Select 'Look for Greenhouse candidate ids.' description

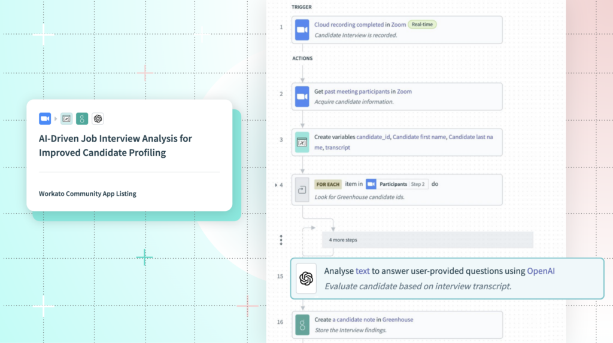[x=359, y=197]
